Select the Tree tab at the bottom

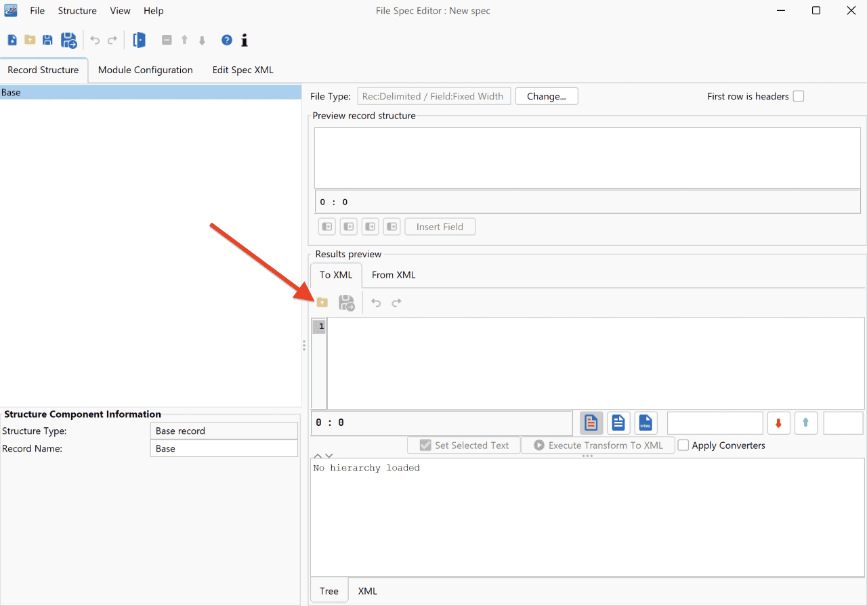(329, 591)
